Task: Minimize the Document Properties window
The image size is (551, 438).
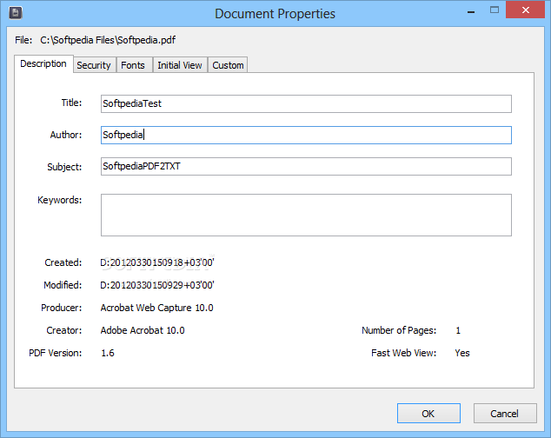Action: [471, 11]
